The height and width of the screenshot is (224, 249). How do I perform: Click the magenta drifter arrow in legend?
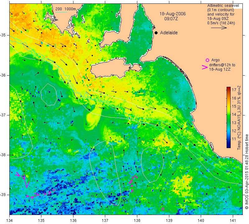click(205, 67)
